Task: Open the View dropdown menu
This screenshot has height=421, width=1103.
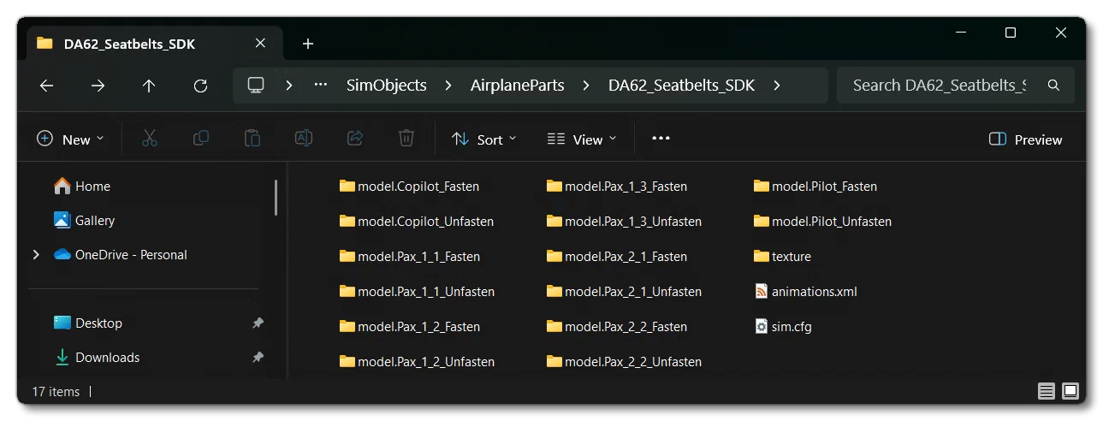Action: tap(582, 139)
